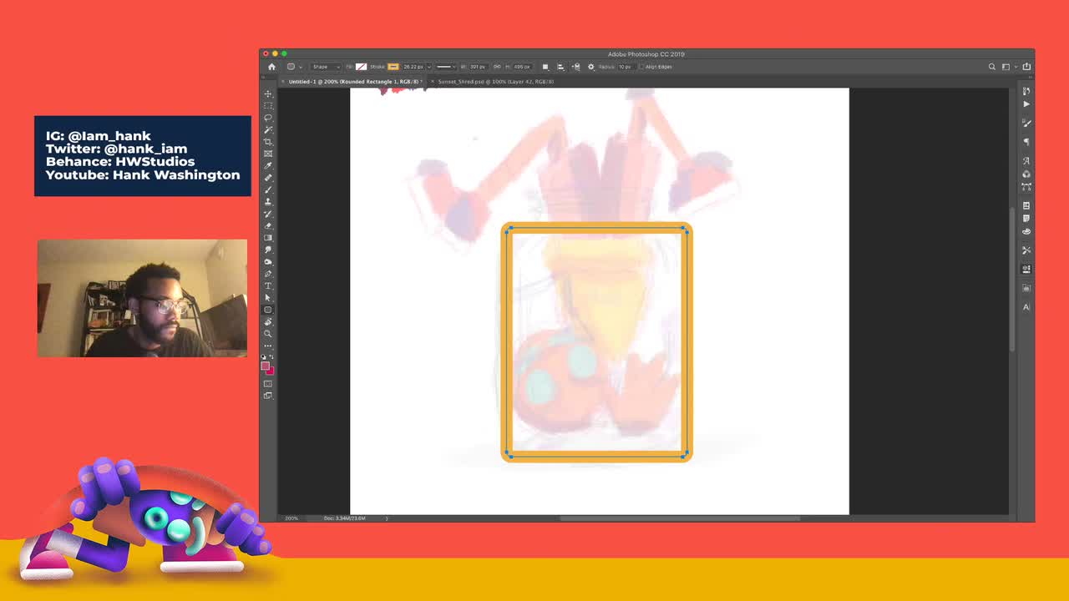Open the Actions panel play icon
The height and width of the screenshot is (601, 1069).
[x=1026, y=104]
